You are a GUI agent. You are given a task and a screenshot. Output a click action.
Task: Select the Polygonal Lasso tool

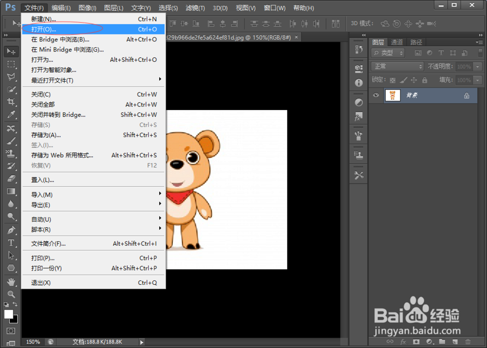(11, 77)
